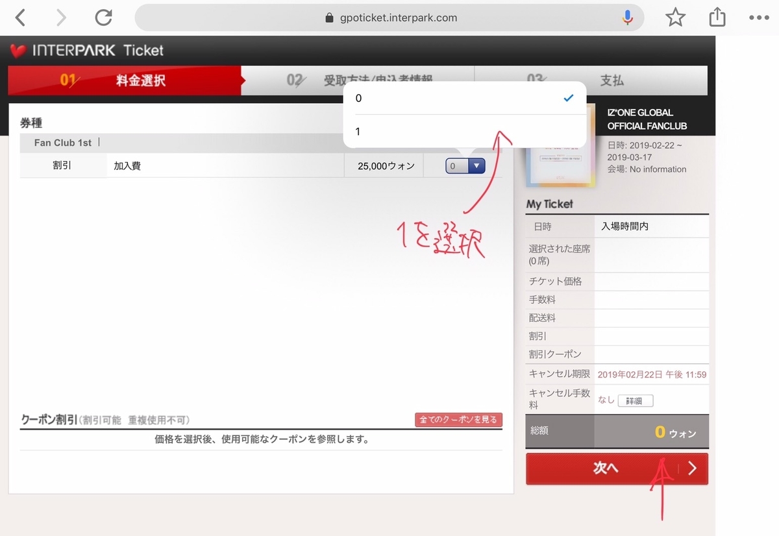
Task: Click the 次へ next button
Action: click(617, 469)
